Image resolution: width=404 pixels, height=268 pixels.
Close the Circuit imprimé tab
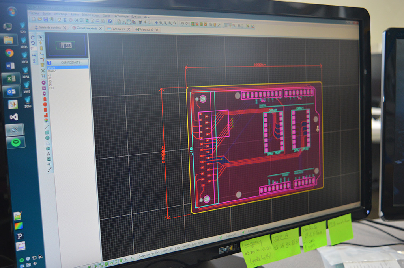point(101,28)
